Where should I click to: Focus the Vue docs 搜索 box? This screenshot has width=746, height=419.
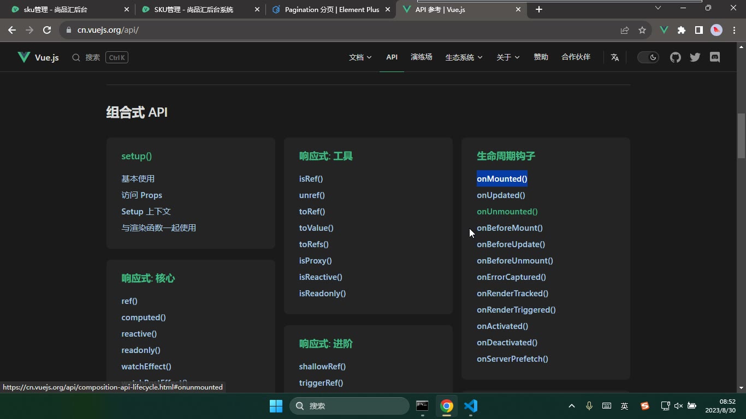pos(100,57)
